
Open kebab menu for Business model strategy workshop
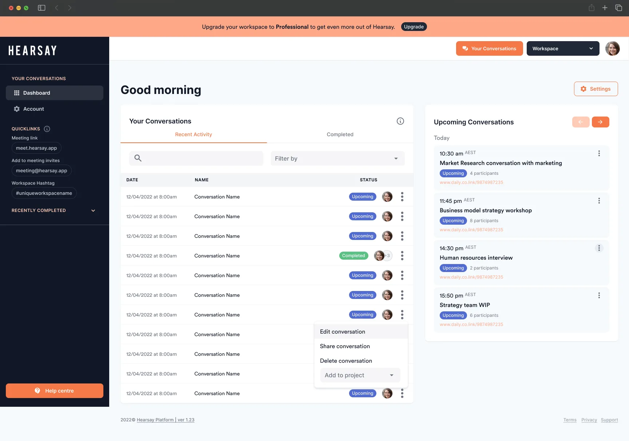coord(599,201)
